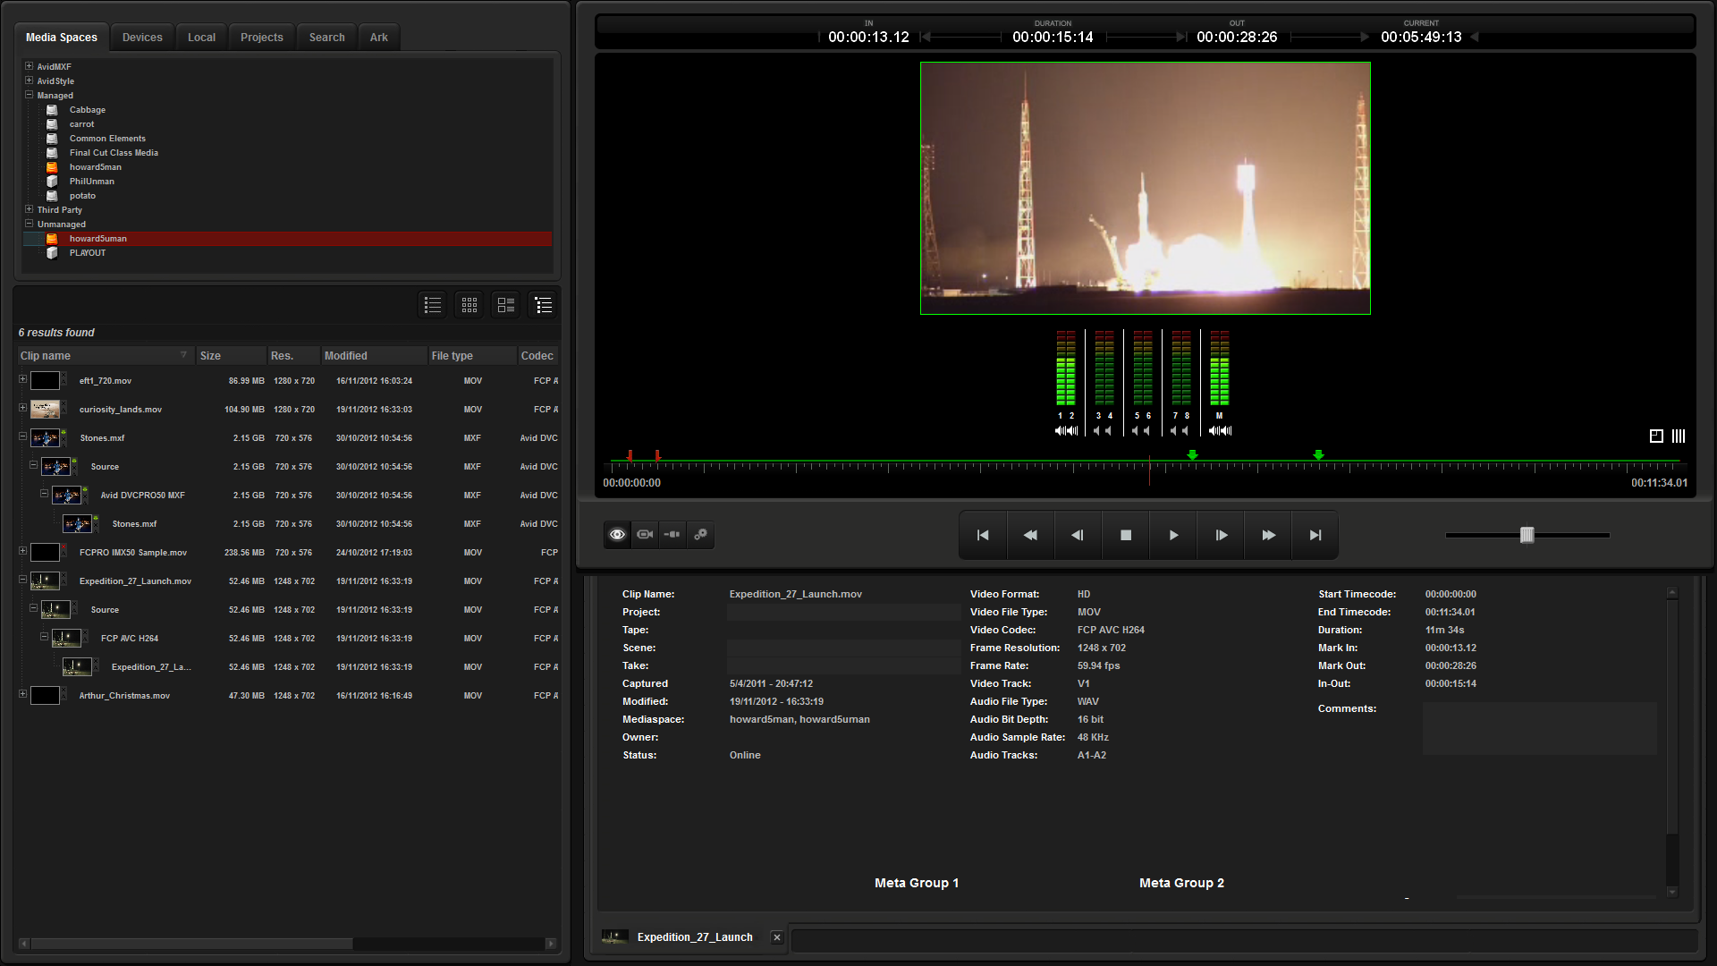The height and width of the screenshot is (966, 1717).
Task: Switch to the Projects tab
Action: coord(261,38)
